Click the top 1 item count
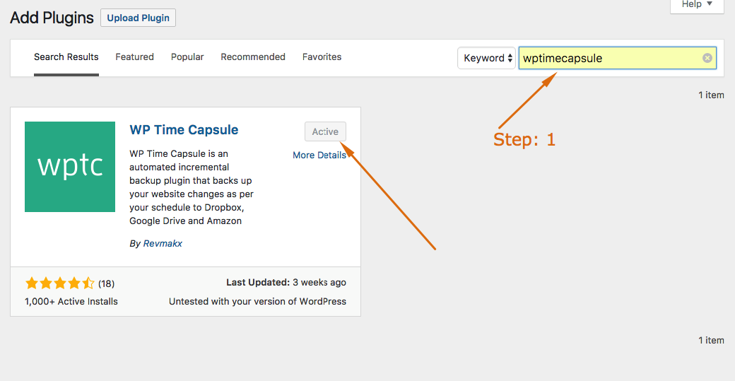 711,95
